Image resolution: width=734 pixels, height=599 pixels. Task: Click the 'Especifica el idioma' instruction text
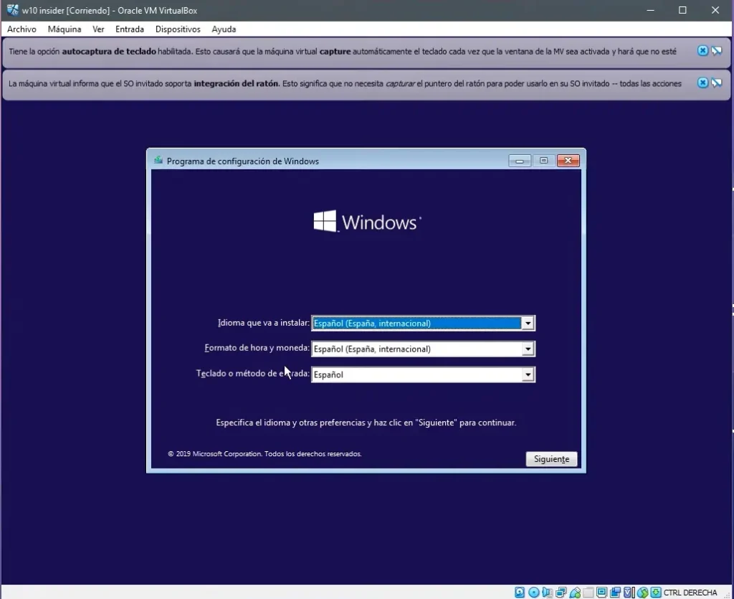[x=366, y=423]
